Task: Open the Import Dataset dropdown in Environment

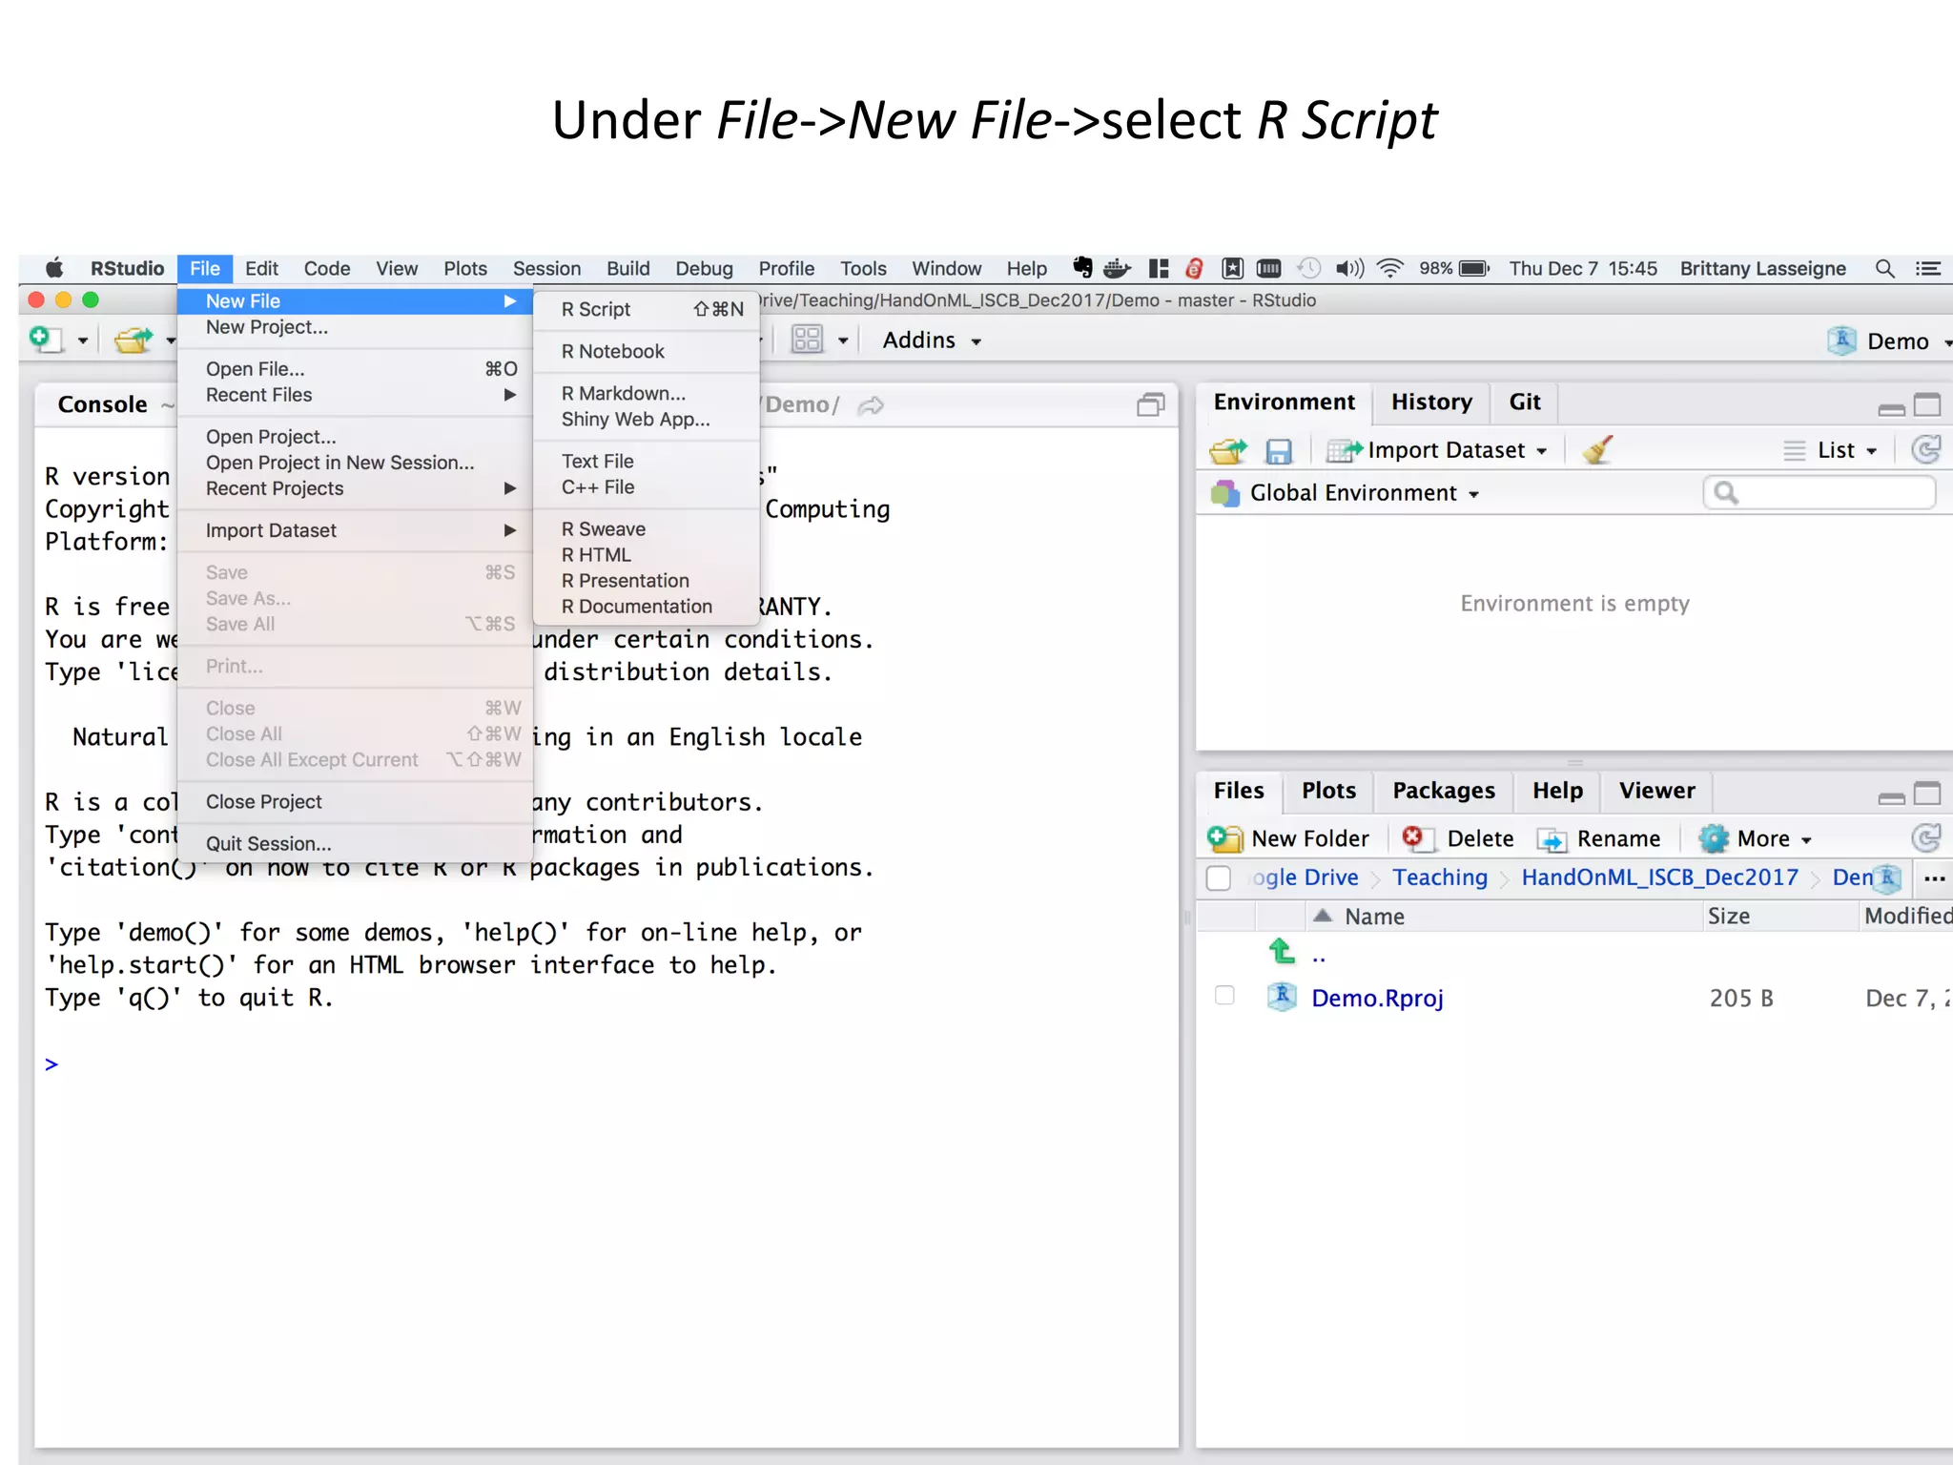Action: point(1437,450)
